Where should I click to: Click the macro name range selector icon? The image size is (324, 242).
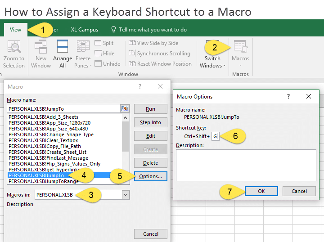coord(125,108)
